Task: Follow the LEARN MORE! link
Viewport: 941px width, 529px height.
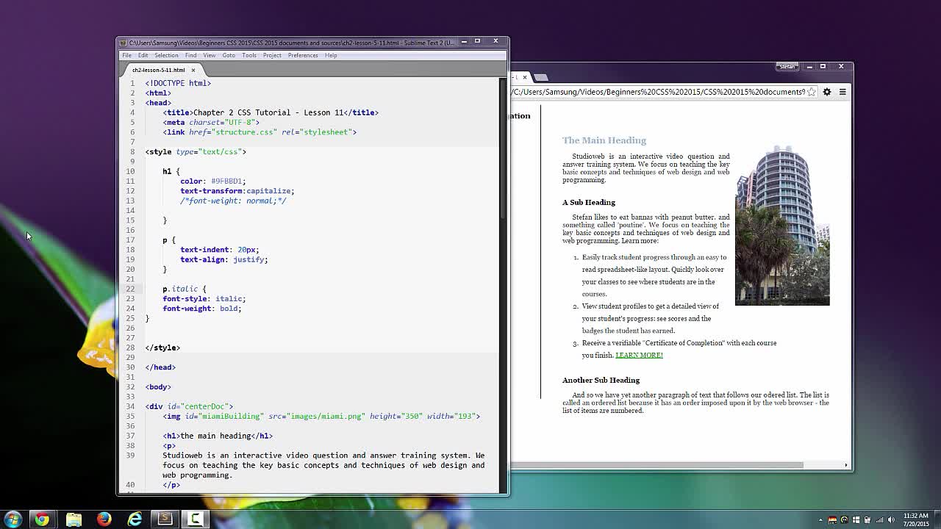Action: (x=639, y=355)
